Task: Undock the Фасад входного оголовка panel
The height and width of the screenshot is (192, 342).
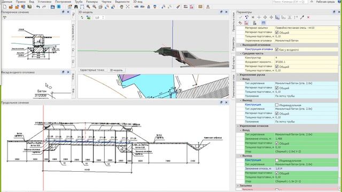Action: pos(63,72)
